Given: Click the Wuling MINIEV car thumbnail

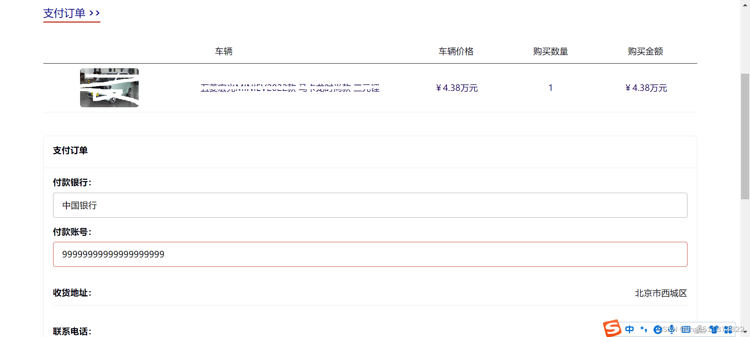Looking at the screenshot, I should pyautogui.click(x=109, y=88).
